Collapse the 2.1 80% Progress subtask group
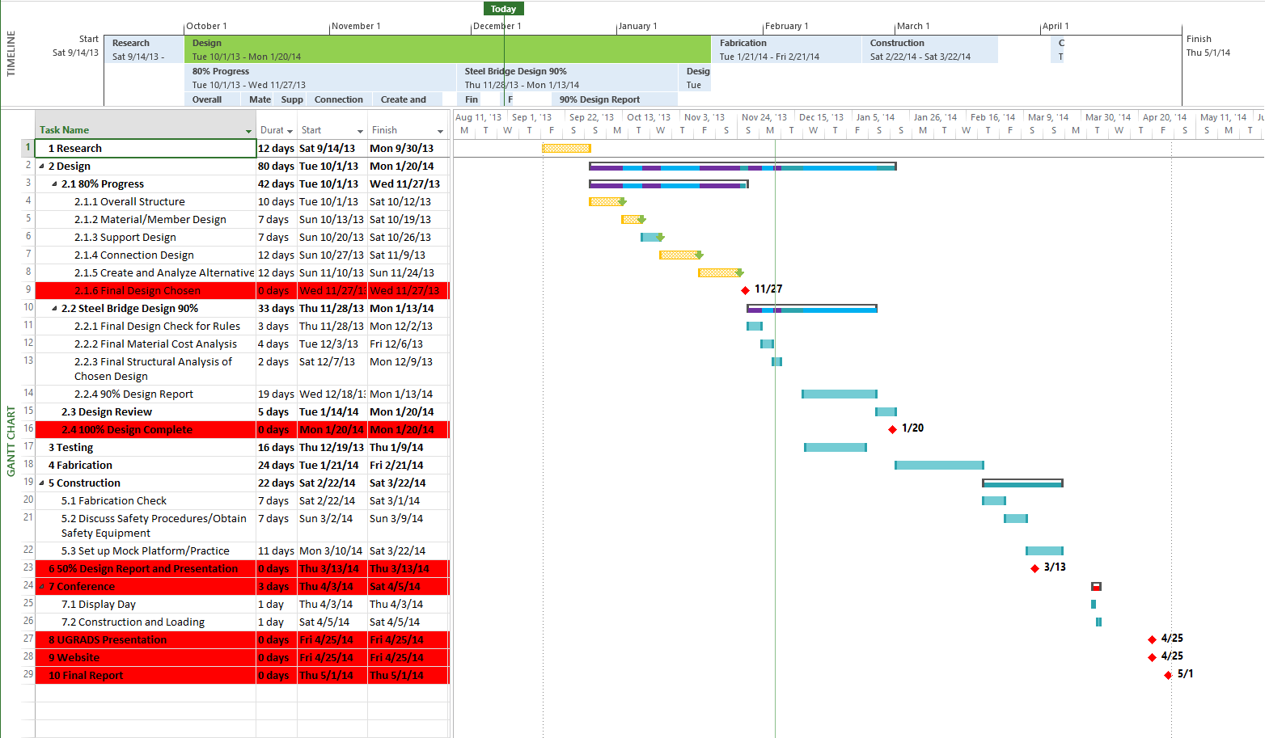The width and height of the screenshot is (1265, 738). click(x=55, y=183)
